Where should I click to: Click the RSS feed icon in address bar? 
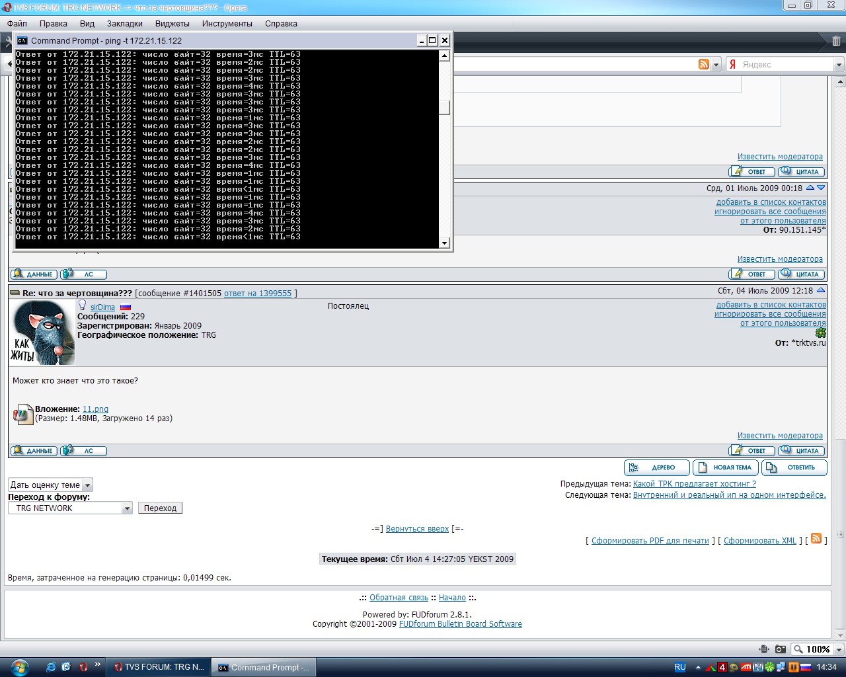click(704, 64)
